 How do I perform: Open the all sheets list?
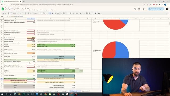[8, 91]
